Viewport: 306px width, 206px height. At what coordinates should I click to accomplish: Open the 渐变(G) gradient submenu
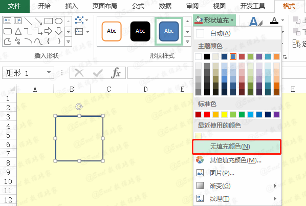237,186
